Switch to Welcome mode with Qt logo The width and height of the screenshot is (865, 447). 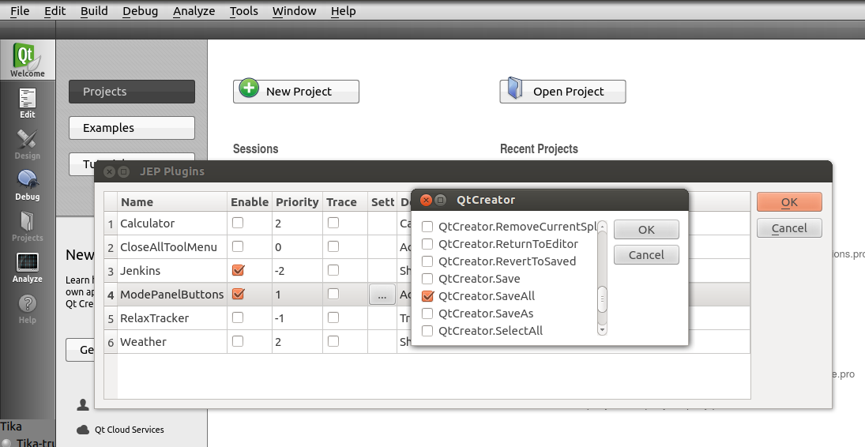[x=27, y=59]
